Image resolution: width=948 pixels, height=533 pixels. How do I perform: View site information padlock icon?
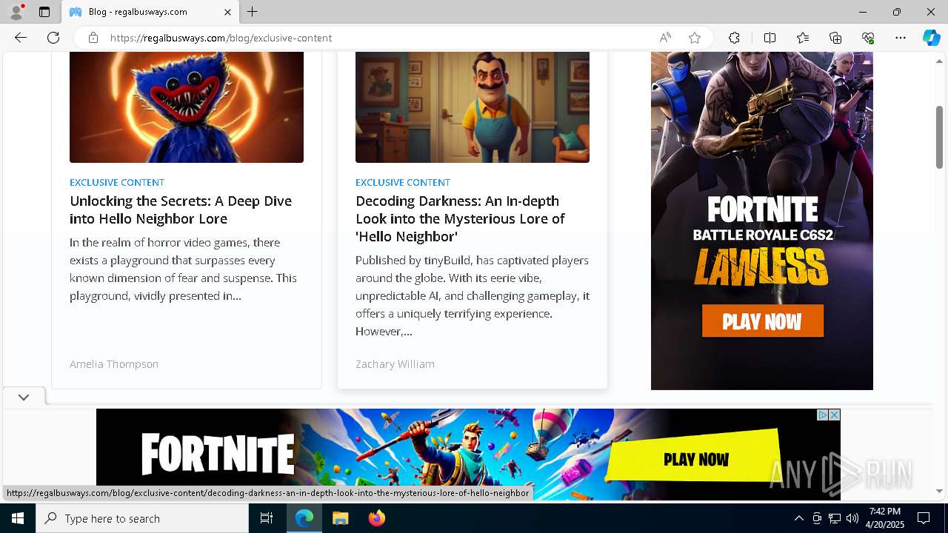coord(93,38)
